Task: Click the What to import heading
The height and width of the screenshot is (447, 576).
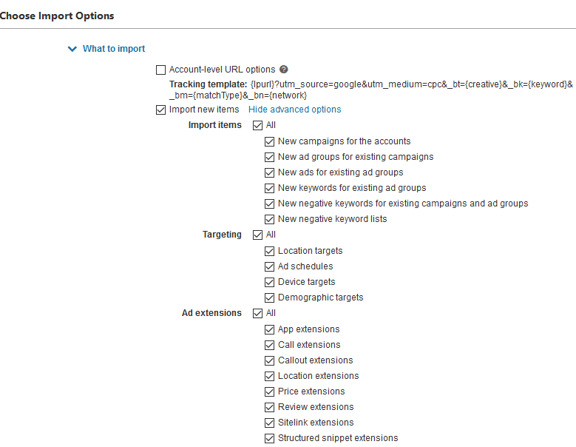Action: pos(114,49)
